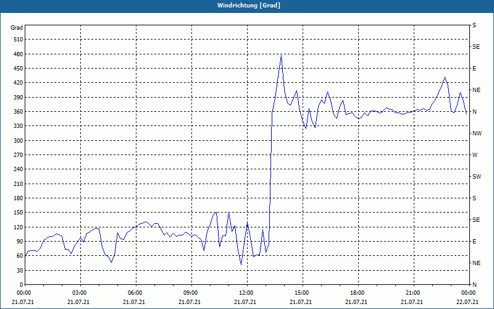This screenshot has height=309, width=494.
Task: Click the 390 value on left axis
Action: [x=19, y=98]
